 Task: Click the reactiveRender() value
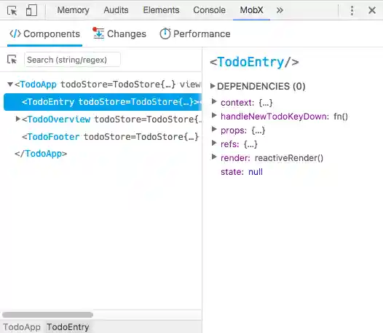point(289,158)
